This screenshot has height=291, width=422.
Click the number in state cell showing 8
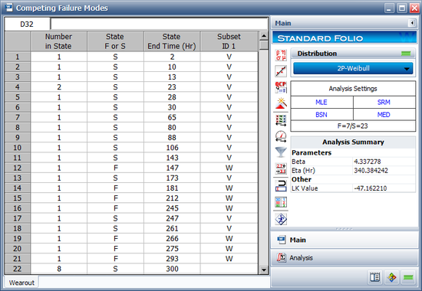58,269
